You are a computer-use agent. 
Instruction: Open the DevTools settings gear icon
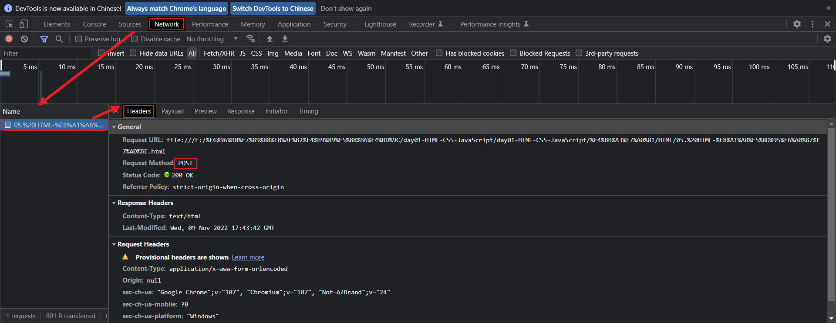[x=797, y=24]
